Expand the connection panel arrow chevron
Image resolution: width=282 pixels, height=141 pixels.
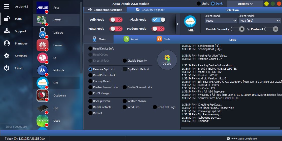pyautogui.click(x=178, y=24)
